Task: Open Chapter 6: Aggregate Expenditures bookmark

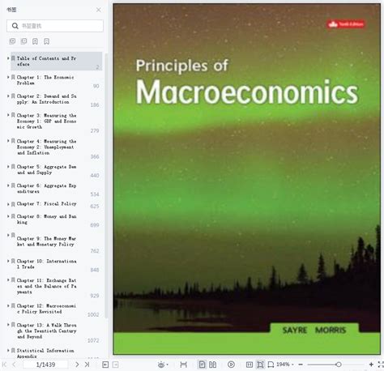Action: click(46, 189)
